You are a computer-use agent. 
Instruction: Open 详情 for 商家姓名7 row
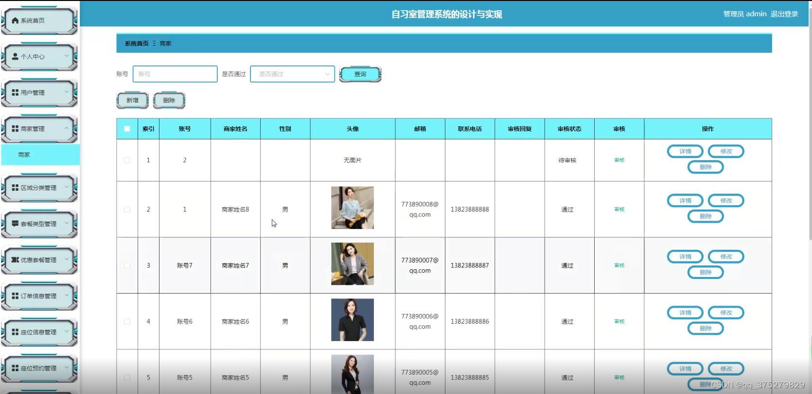pyautogui.click(x=685, y=257)
